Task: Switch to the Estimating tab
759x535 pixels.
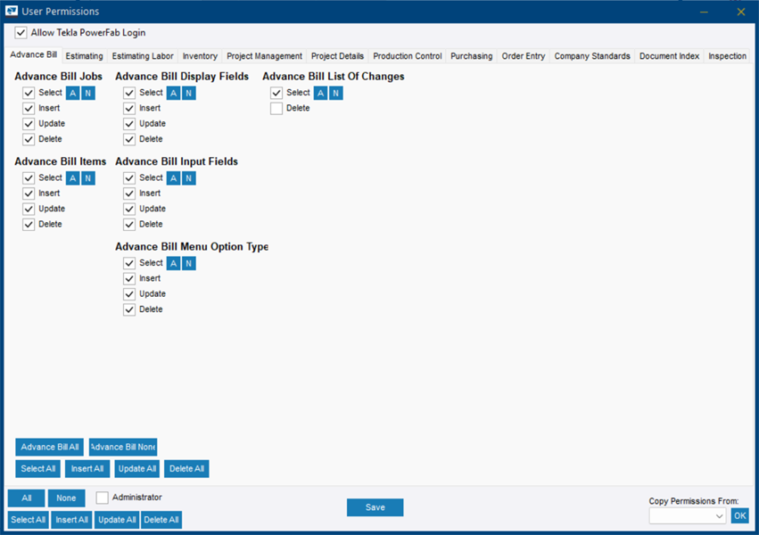Action: pyautogui.click(x=84, y=56)
